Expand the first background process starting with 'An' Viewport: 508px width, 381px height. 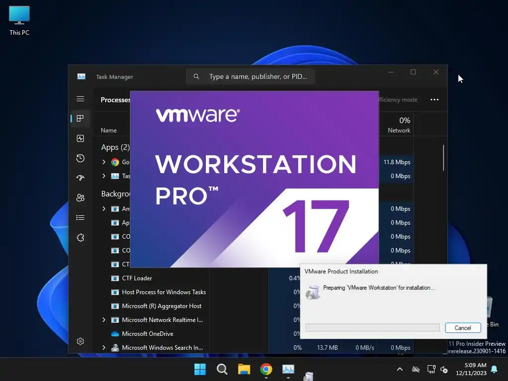pyautogui.click(x=104, y=209)
